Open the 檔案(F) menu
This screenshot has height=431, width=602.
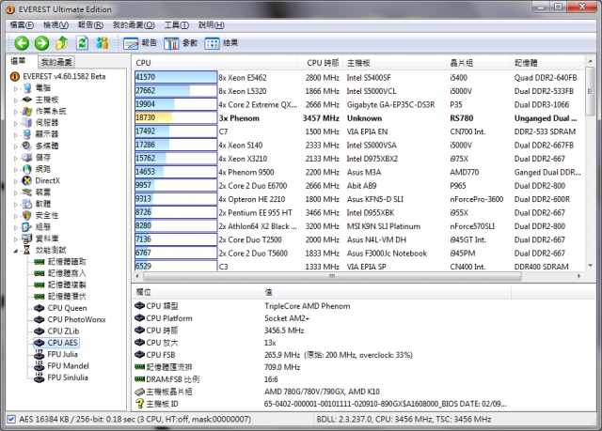(22, 25)
